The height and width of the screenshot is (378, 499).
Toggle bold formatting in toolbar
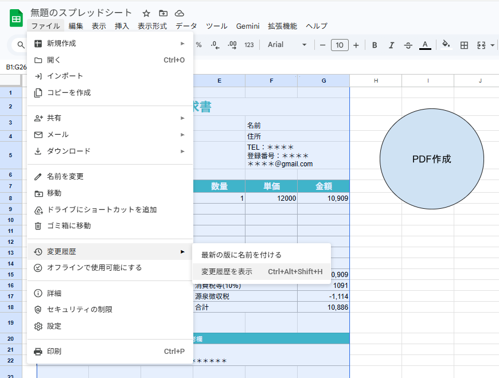click(375, 45)
